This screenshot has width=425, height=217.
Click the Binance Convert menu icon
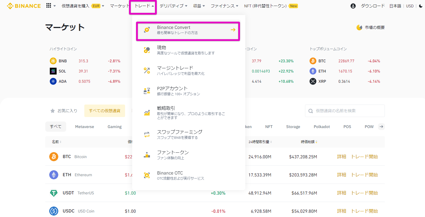[x=147, y=30]
